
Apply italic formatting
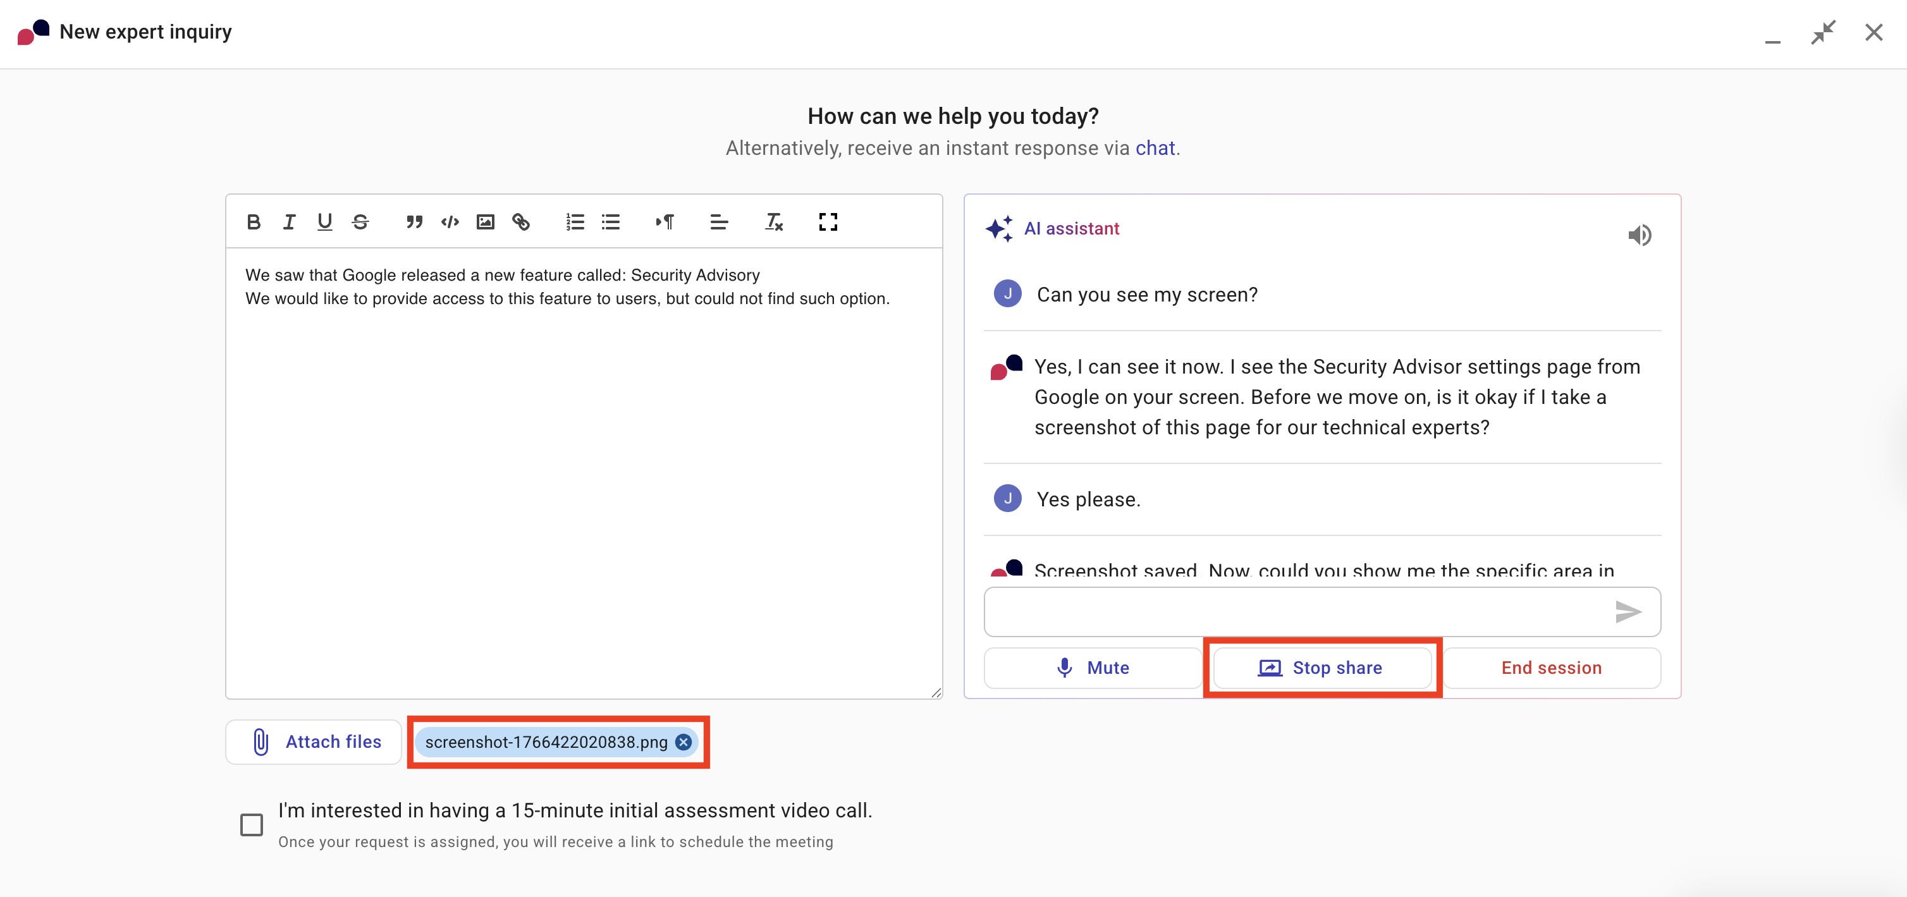coord(289,222)
